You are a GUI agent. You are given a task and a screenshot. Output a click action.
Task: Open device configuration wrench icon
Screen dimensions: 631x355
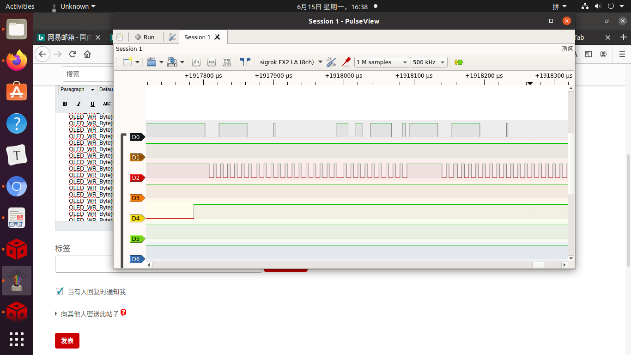[331, 62]
